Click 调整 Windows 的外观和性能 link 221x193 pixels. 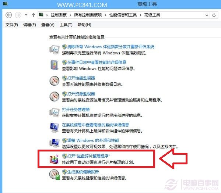(93, 140)
